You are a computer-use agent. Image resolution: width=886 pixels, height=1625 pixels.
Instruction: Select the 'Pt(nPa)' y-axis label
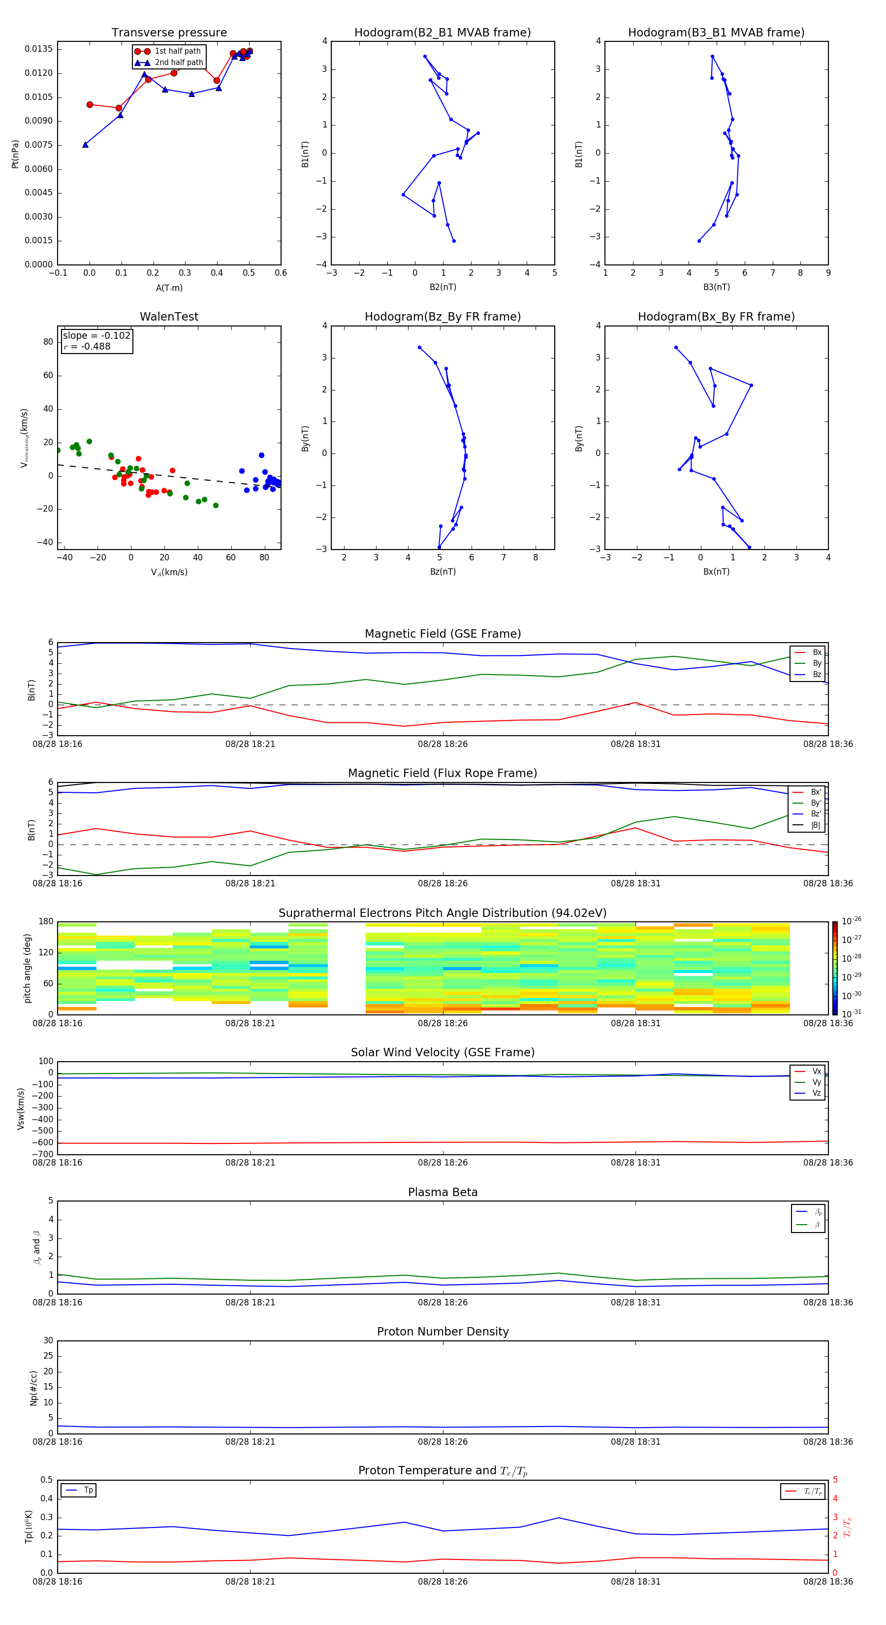[15, 154]
